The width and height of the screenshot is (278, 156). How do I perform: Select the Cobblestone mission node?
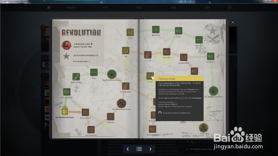pyautogui.click(x=184, y=57)
